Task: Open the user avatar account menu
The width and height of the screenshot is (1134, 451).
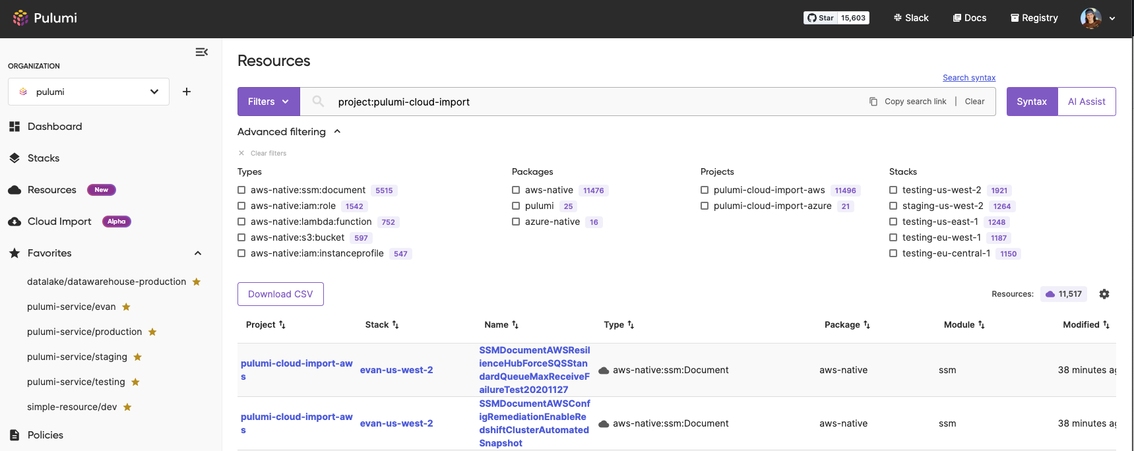Action: (x=1098, y=18)
